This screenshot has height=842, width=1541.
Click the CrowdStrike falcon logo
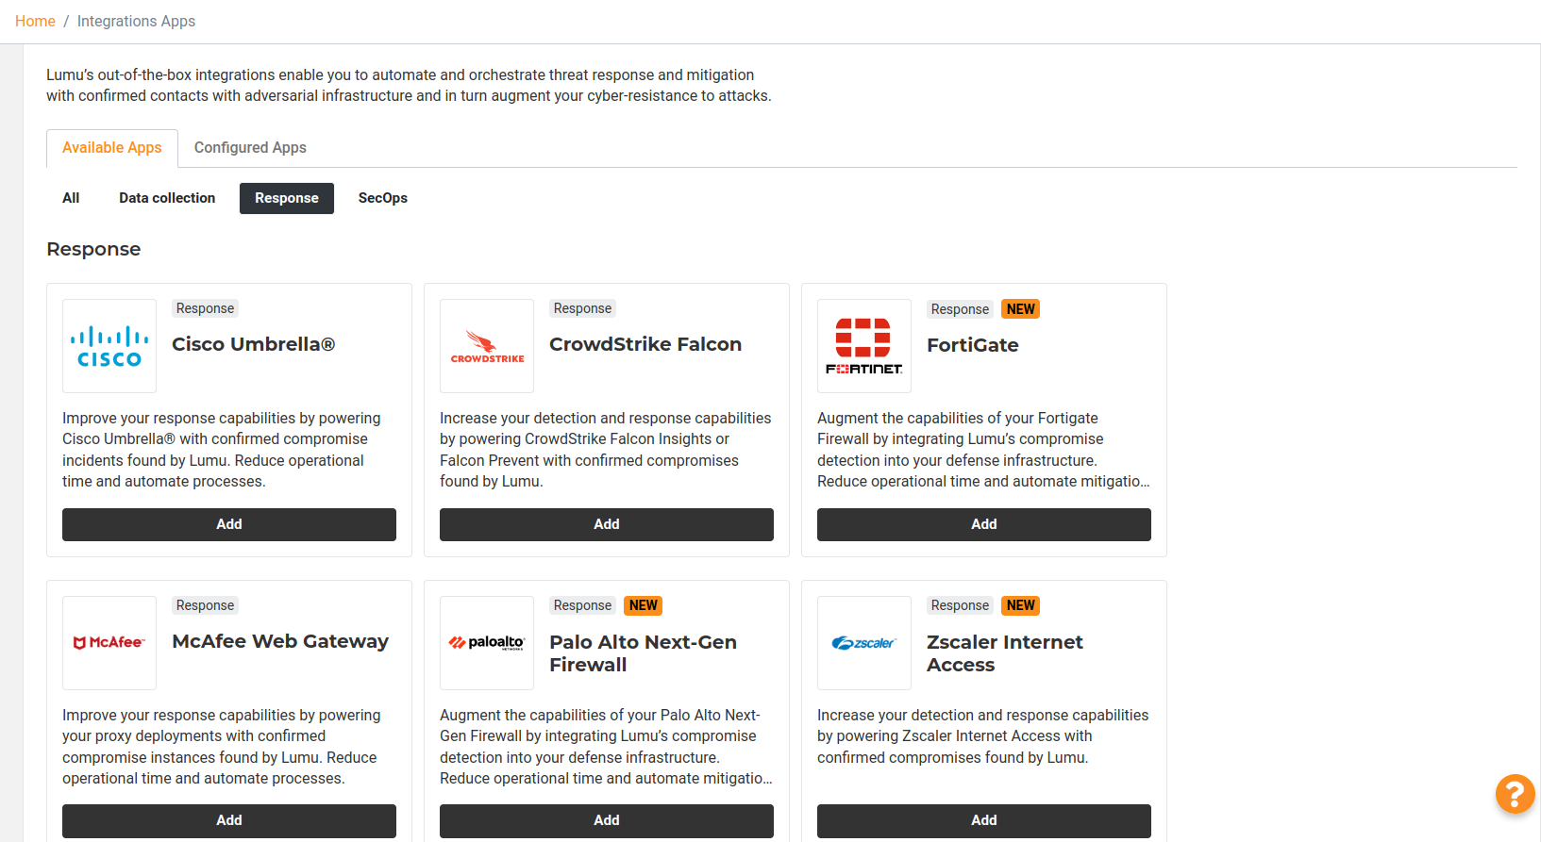(487, 346)
